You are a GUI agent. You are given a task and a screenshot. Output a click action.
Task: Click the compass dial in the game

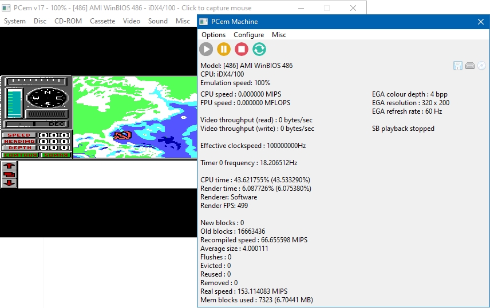[47, 98]
